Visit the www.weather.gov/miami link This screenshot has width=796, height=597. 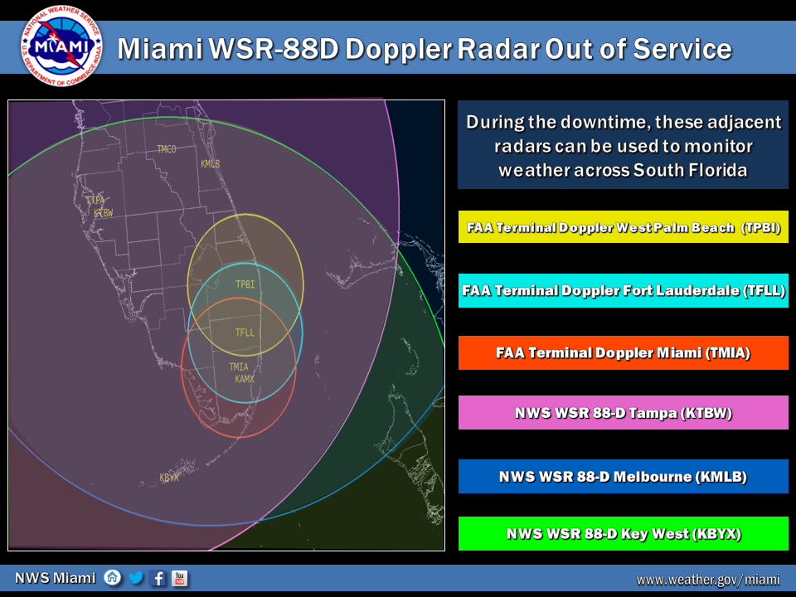pos(708,580)
